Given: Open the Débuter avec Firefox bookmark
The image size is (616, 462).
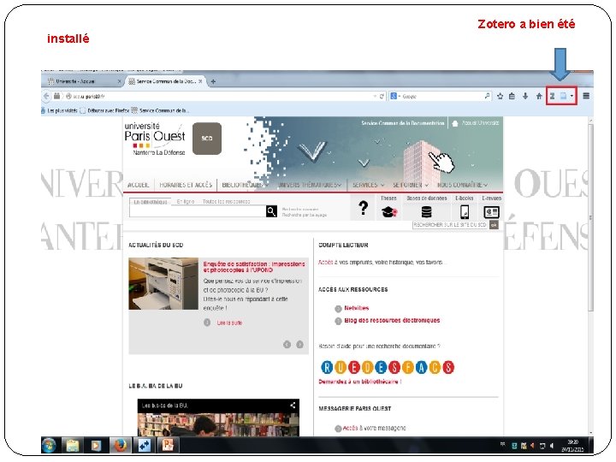Looking at the screenshot, I should pyautogui.click(x=104, y=110).
